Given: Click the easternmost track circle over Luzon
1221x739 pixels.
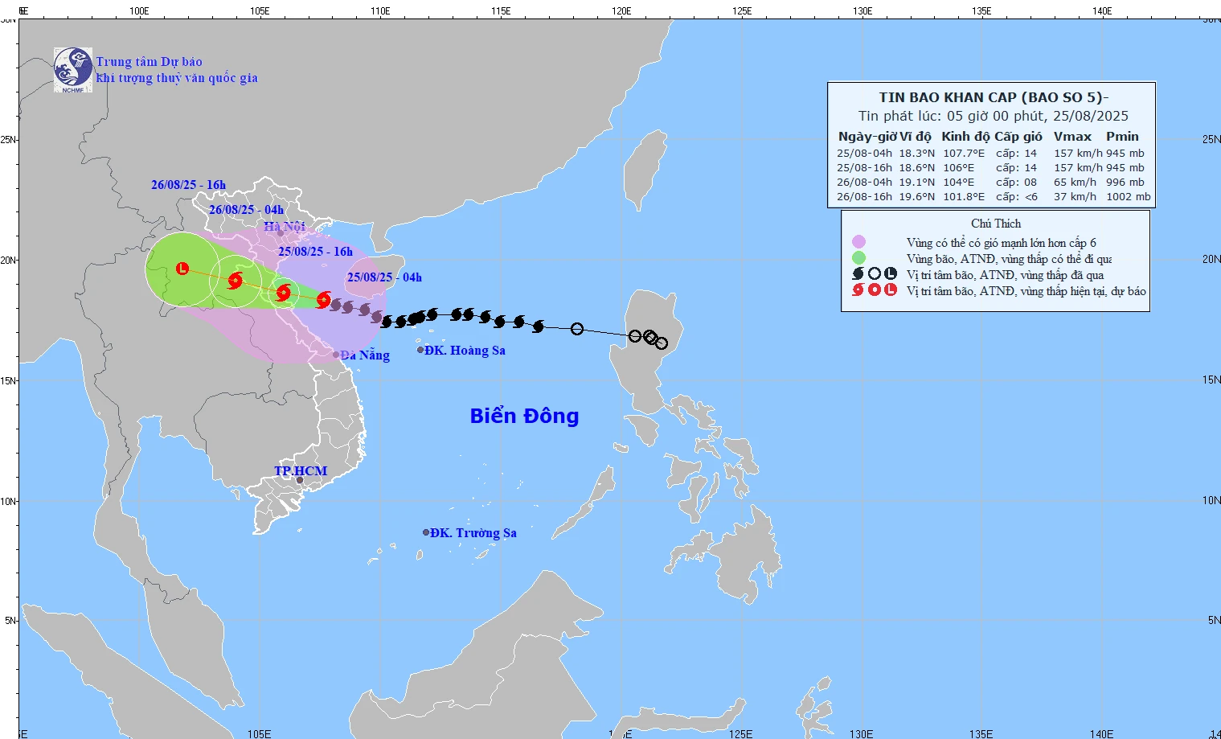Looking at the screenshot, I should (x=662, y=343).
